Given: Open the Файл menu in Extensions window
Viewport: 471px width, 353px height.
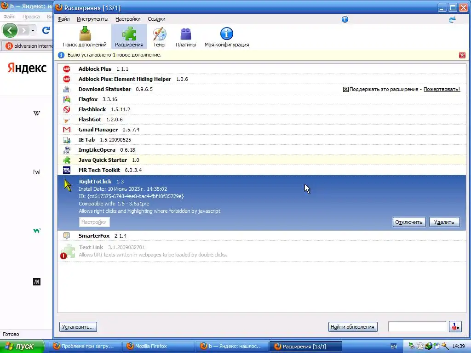Looking at the screenshot, I should [x=63, y=19].
